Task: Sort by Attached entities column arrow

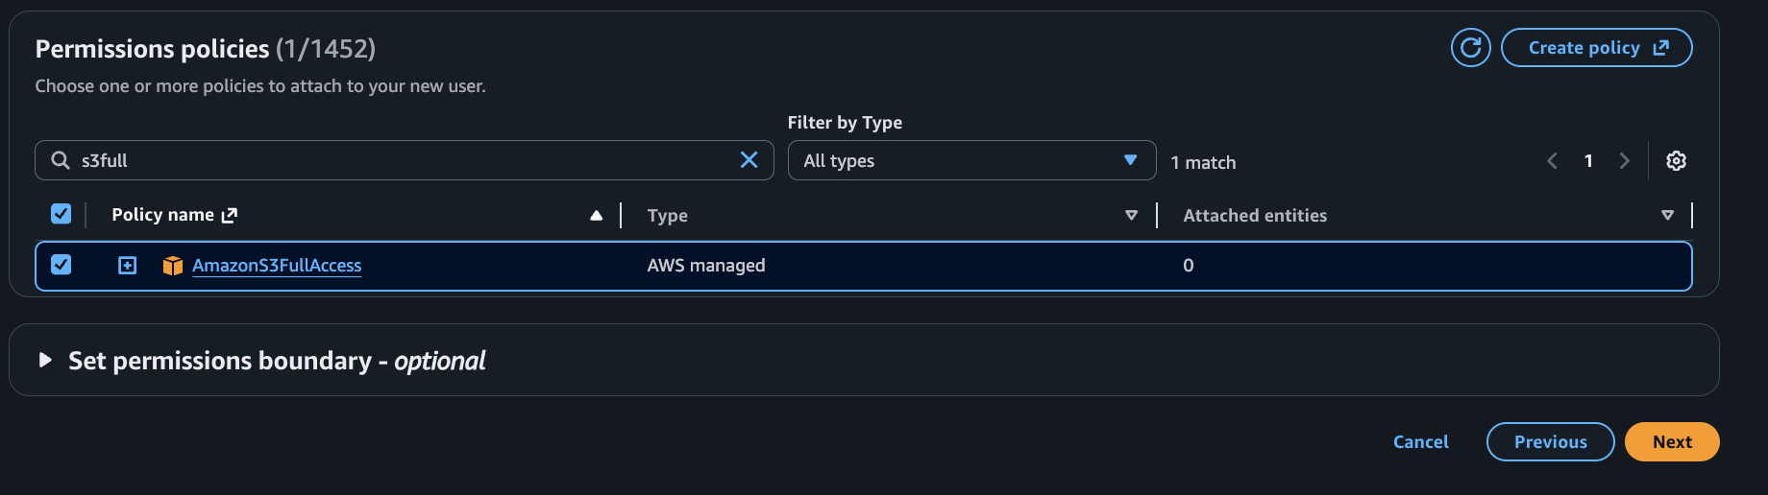Action: (x=1667, y=216)
